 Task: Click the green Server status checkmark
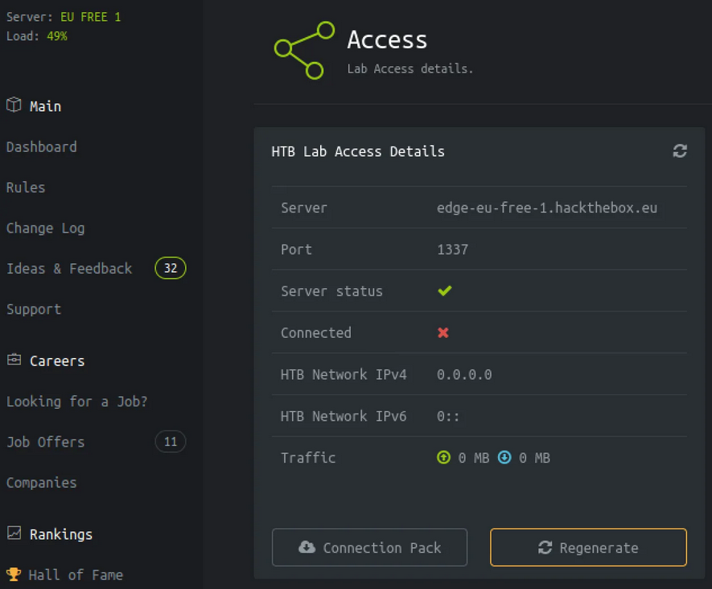(445, 290)
